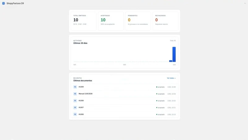Open the Ver todos link
This screenshot has width=248, height=140.
(171, 78)
